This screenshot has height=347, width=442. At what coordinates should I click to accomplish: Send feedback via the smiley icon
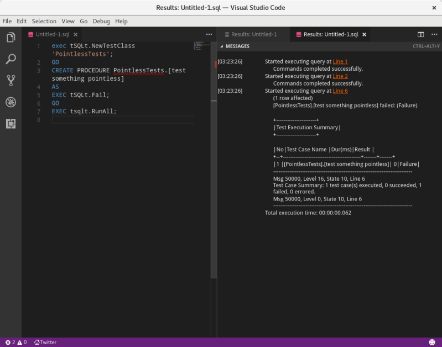point(432,342)
